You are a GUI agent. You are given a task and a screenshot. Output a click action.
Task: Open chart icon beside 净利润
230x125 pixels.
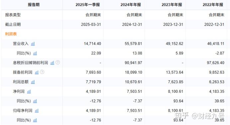(29, 92)
